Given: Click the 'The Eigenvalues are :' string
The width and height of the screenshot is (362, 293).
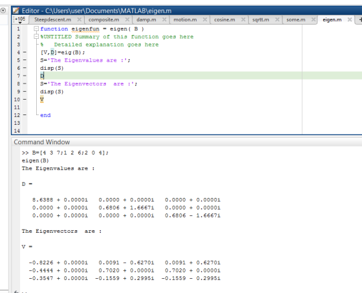Looking at the screenshot, I should [87, 60].
